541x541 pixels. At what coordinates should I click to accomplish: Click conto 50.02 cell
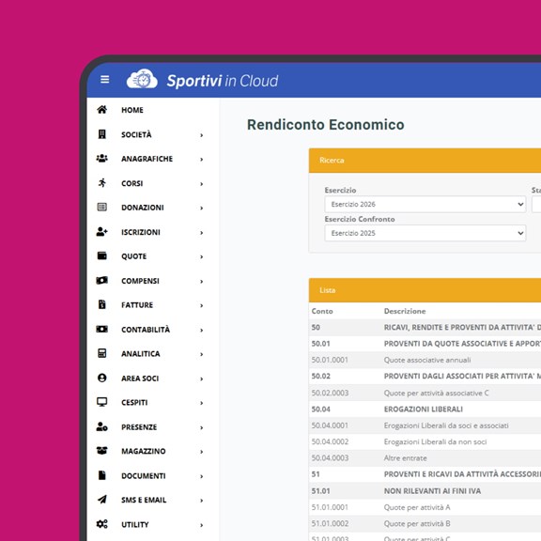(321, 376)
